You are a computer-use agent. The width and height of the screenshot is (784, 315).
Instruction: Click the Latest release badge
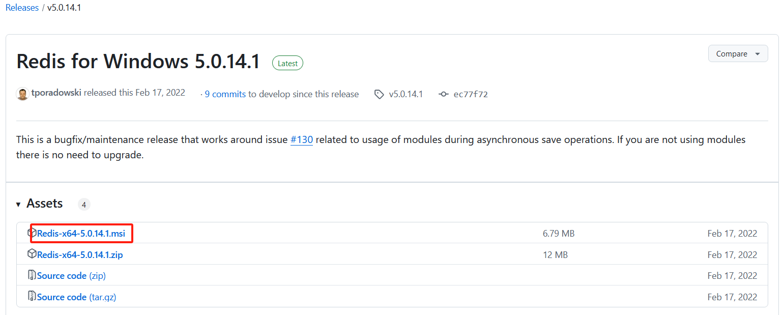(x=287, y=63)
